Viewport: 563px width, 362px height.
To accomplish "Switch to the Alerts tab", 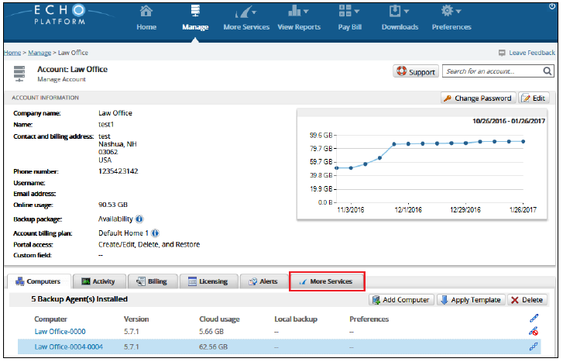I will click(263, 281).
